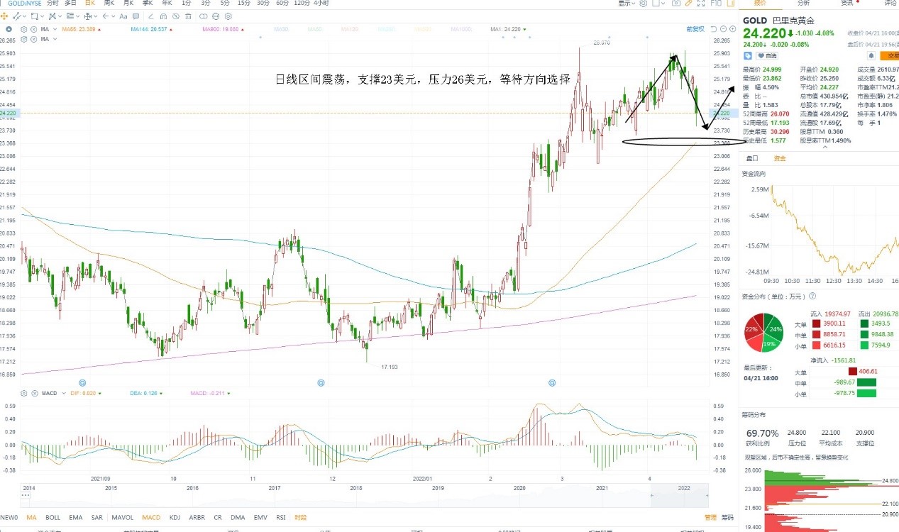Switch to 月K monthly chart

click(x=128, y=4)
